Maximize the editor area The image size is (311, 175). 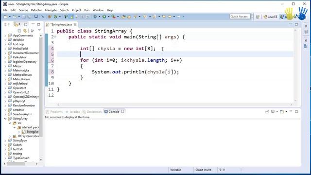[296, 24]
